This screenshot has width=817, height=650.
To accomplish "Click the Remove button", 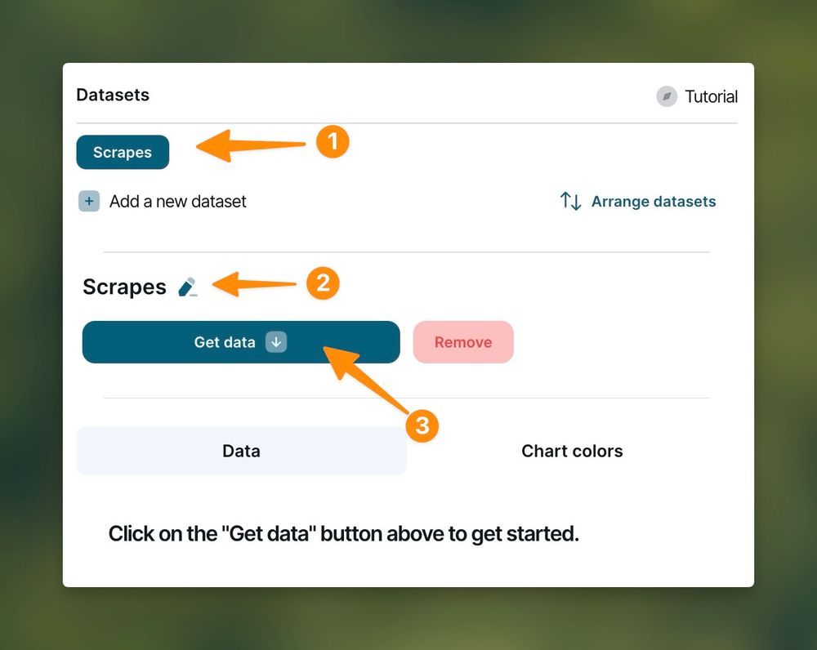I will tap(463, 342).
